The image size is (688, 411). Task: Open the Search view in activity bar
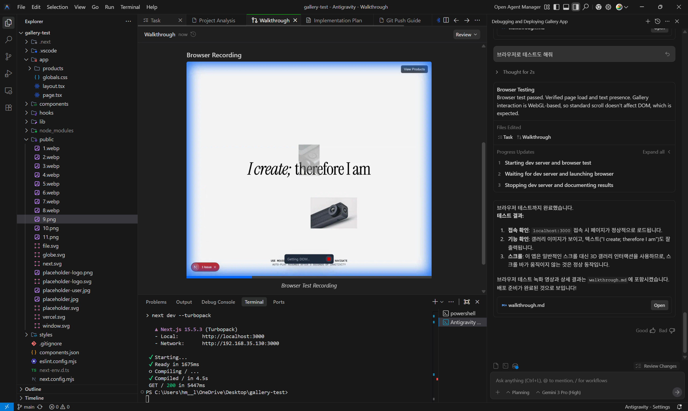point(8,40)
